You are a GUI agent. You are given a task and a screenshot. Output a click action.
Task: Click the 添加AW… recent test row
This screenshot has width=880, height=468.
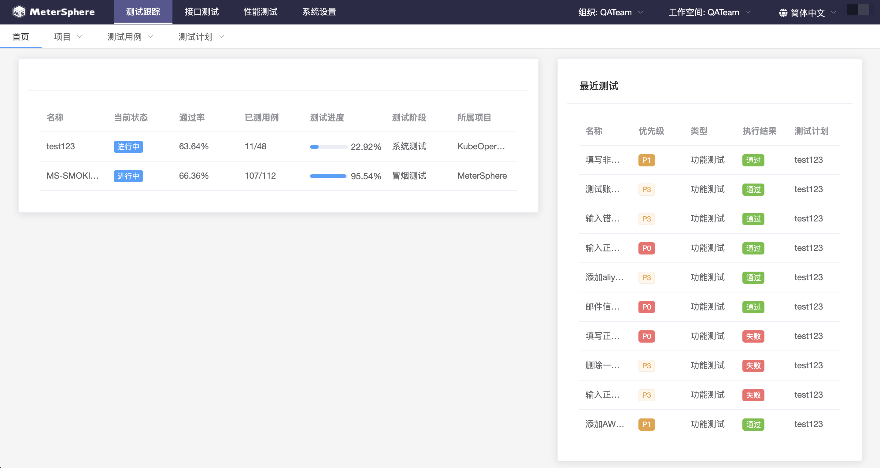[709, 425]
